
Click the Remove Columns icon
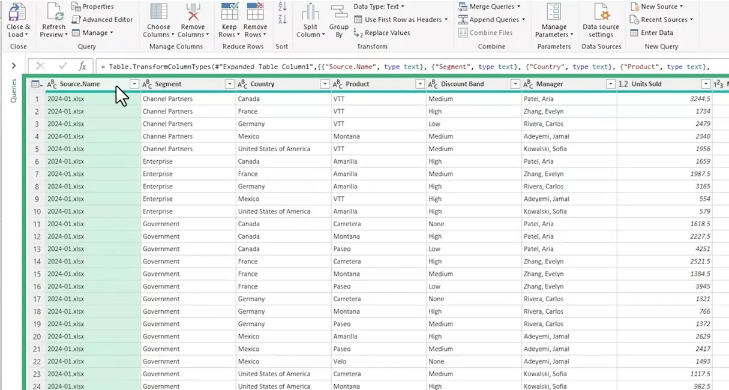(193, 13)
